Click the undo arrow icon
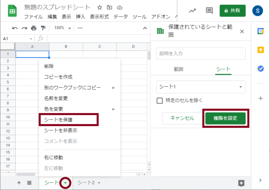Screen dimensions: 270x190 [15, 28]
